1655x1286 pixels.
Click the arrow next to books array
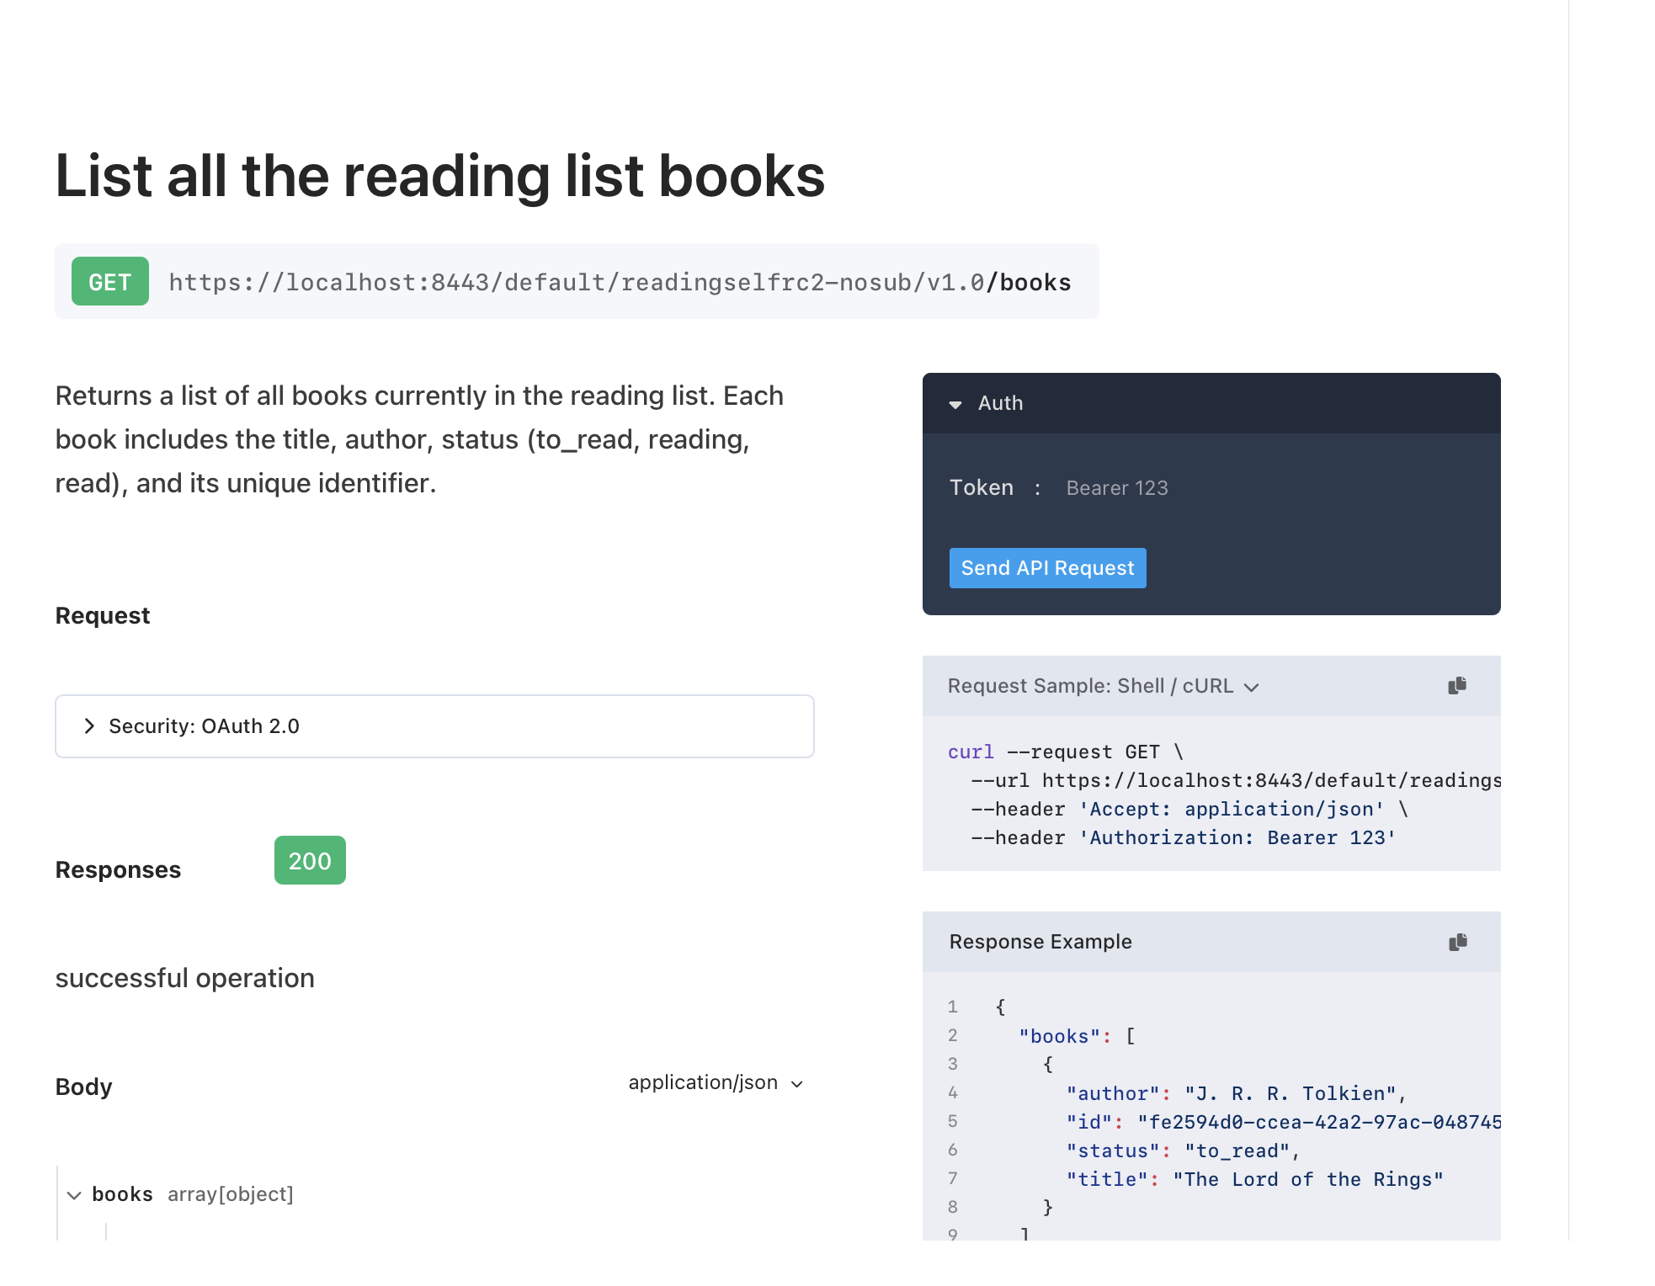point(75,1195)
